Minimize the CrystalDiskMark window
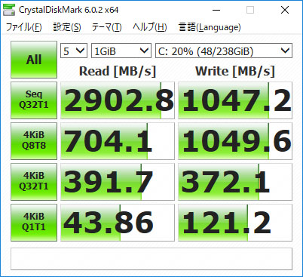This screenshot has height=277, width=303. click(216, 10)
